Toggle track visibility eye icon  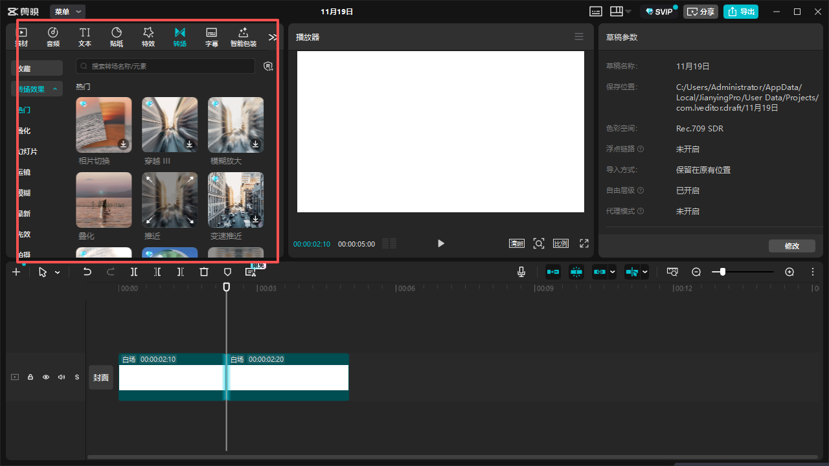point(46,377)
